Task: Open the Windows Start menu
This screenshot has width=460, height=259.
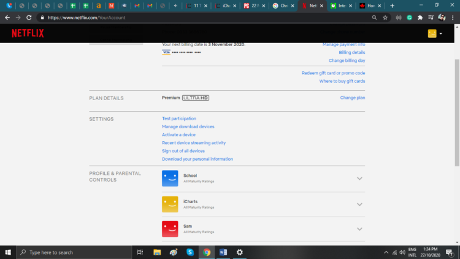Action: click(x=8, y=252)
